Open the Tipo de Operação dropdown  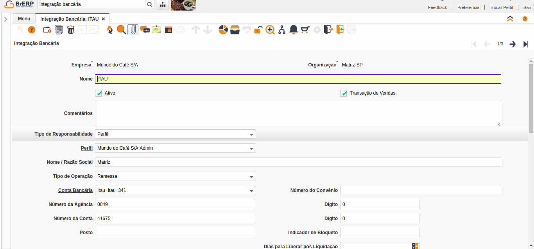[251, 177]
